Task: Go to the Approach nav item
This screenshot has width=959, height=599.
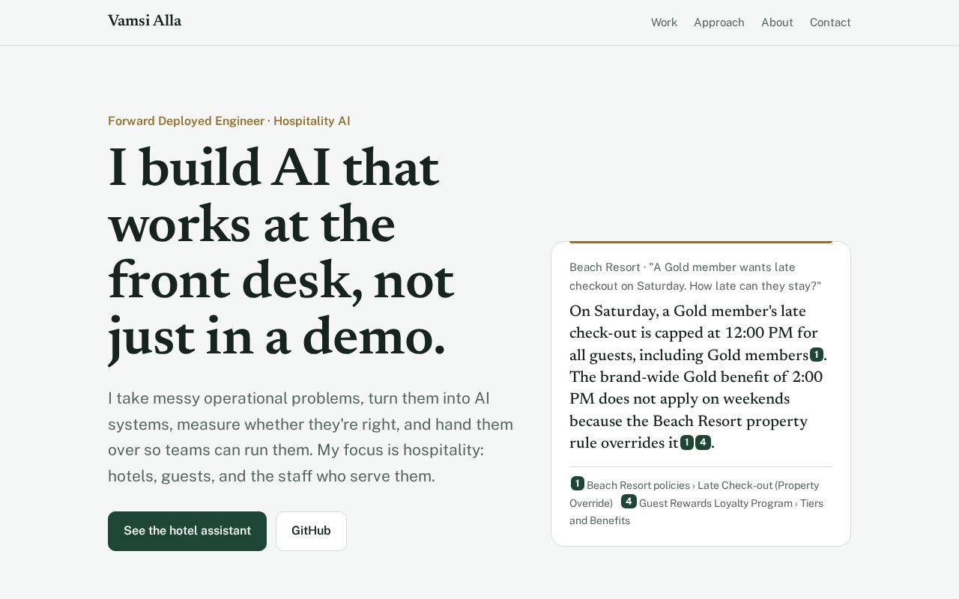Action: 719,22
